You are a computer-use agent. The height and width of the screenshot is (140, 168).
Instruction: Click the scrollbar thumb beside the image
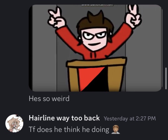[166, 78]
